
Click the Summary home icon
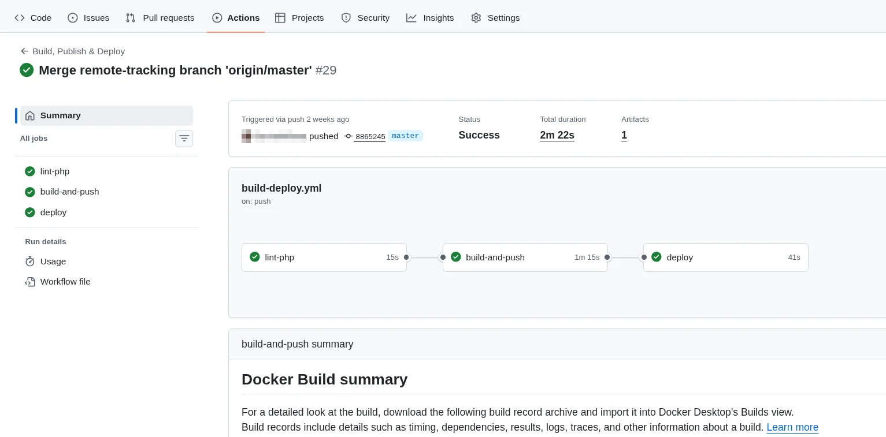(29, 115)
